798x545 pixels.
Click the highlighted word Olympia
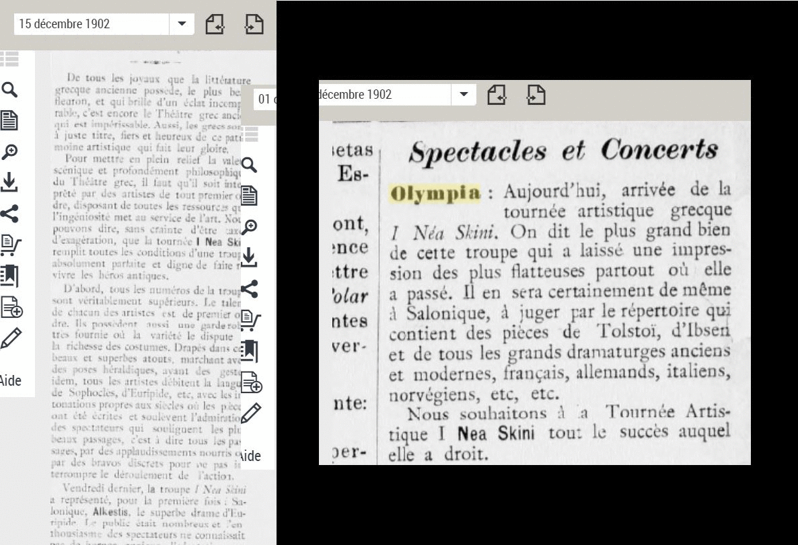click(435, 193)
